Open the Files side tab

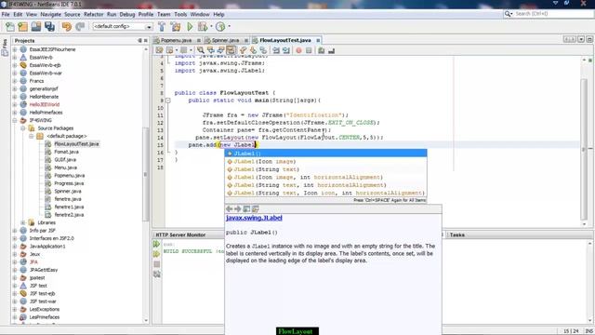click(x=5, y=47)
